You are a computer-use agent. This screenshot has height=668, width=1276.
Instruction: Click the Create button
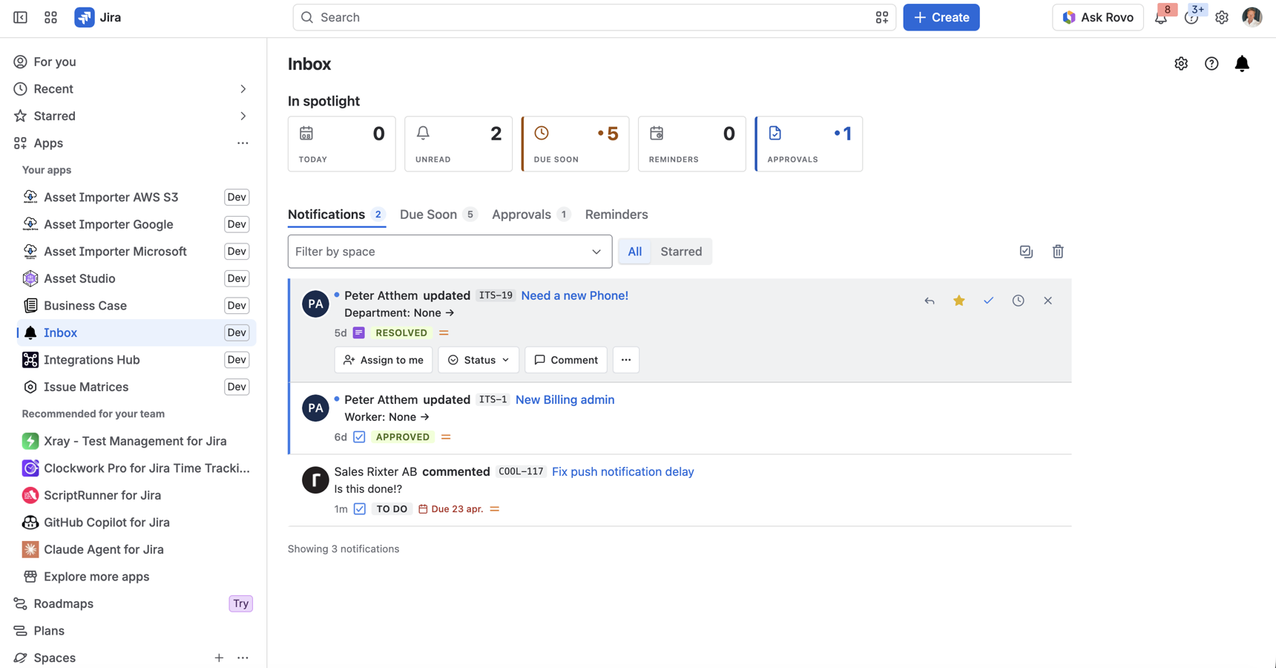click(x=941, y=17)
